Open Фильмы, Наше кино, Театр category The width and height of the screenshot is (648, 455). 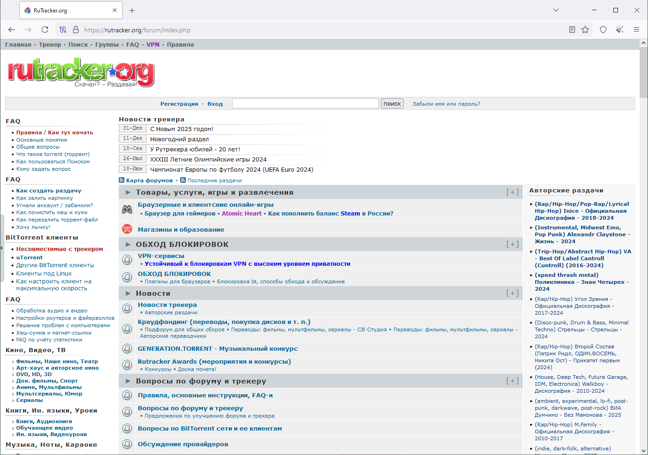(57, 361)
